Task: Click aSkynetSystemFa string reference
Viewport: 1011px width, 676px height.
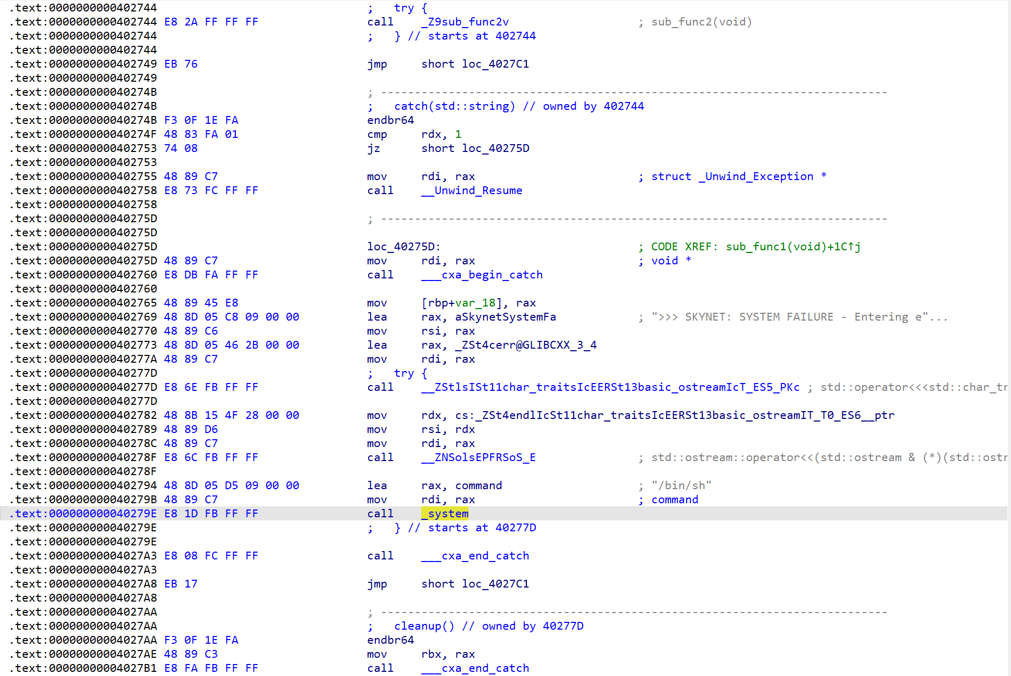Action: (x=505, y=317)
